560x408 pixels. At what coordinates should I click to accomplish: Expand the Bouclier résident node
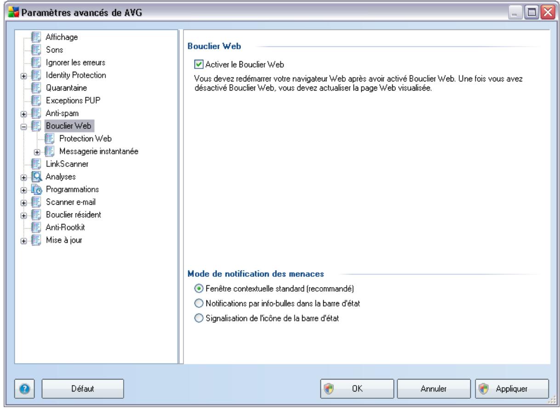coord(23,214)
